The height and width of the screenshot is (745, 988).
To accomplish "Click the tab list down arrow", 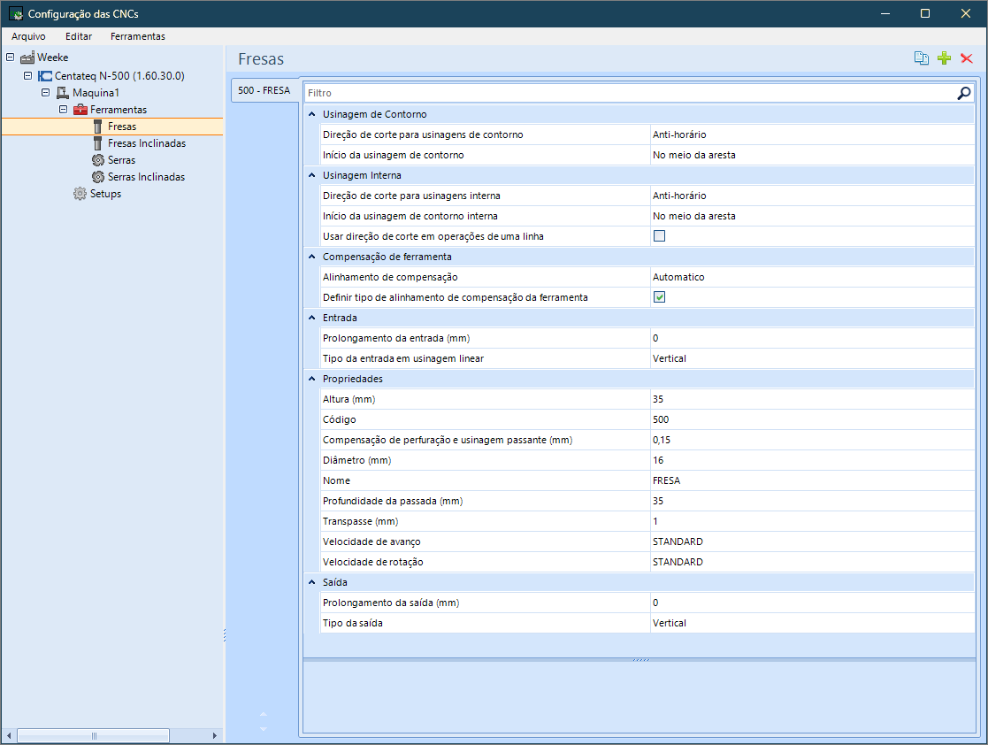I will click(264, 728).
